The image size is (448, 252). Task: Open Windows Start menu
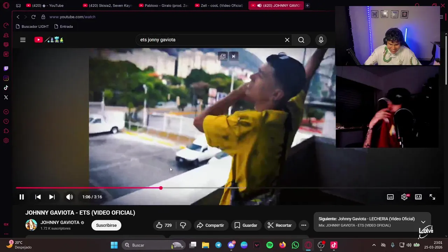(x=114, y=245)
